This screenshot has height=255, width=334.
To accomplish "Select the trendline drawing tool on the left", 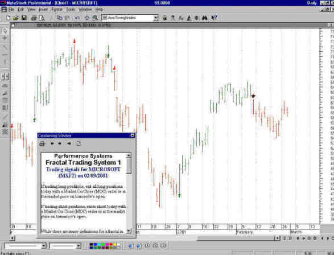I will 5,47.
